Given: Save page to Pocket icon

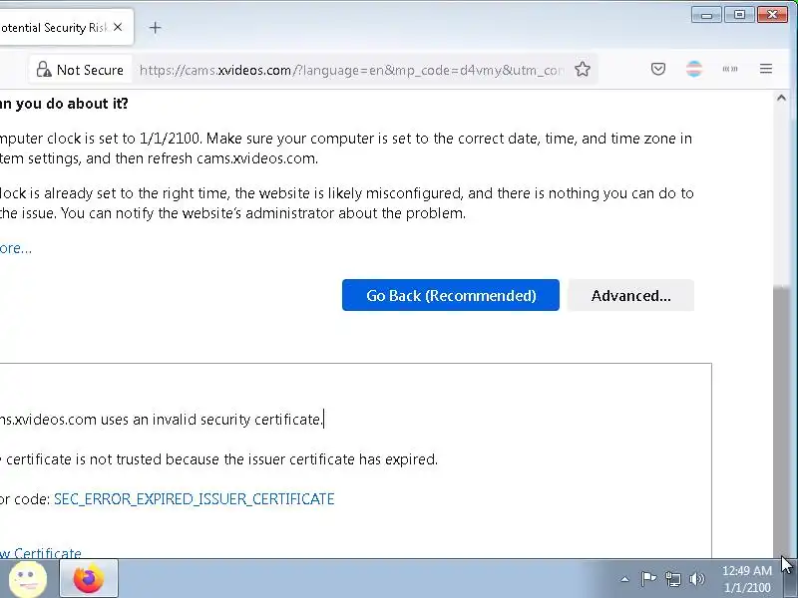Looking at the screenshot, I should (x=658, y=69).
